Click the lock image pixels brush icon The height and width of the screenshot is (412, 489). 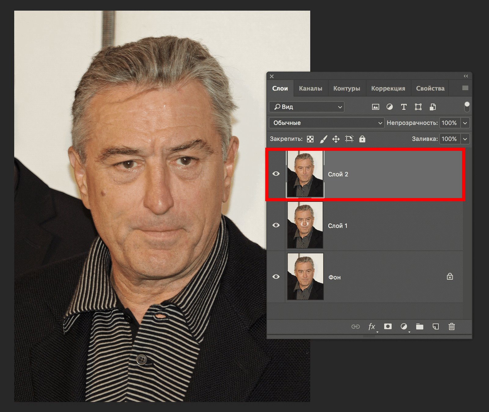pyautogui.click(x=323, y=139)
